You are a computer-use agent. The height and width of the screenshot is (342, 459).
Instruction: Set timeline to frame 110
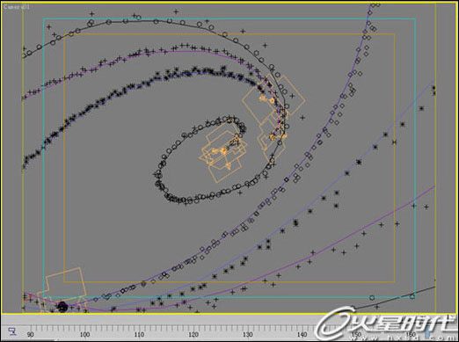click(139, 334)
